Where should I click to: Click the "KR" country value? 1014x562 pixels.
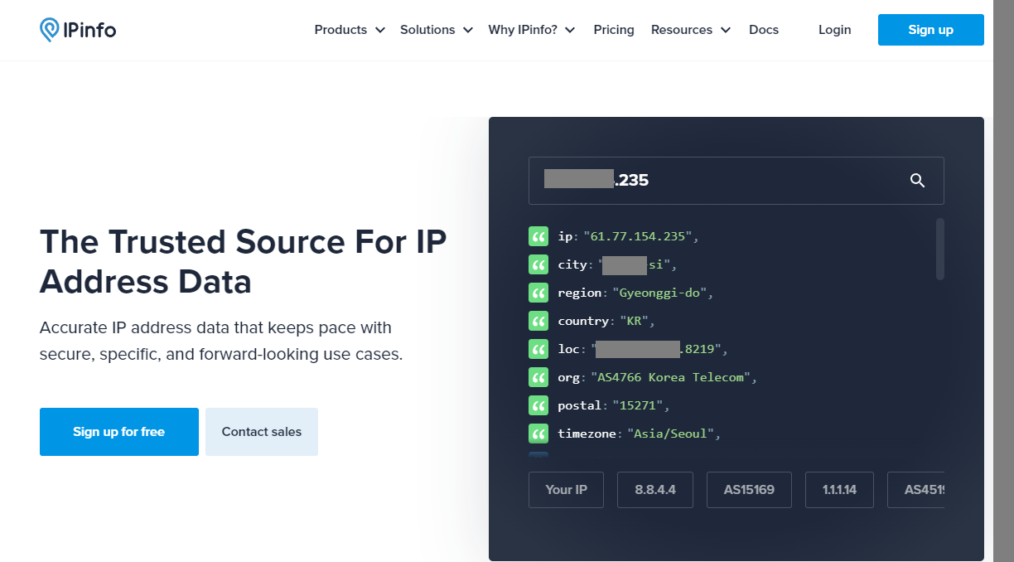click(x=632, y=321)
